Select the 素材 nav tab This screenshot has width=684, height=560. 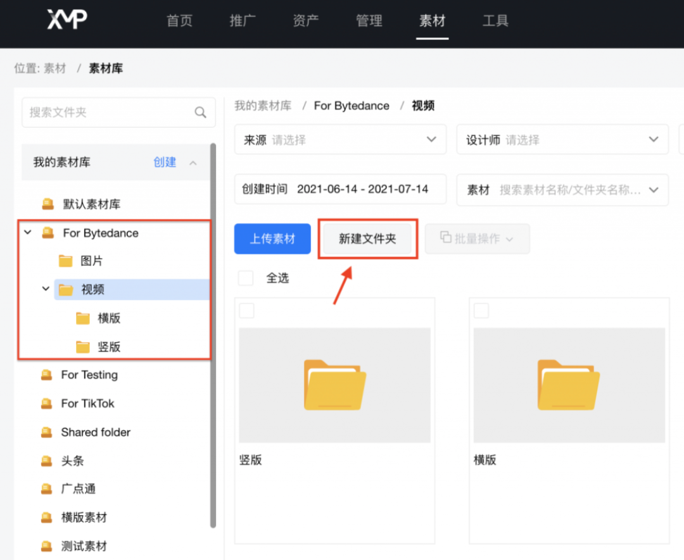tap(433, 20)
